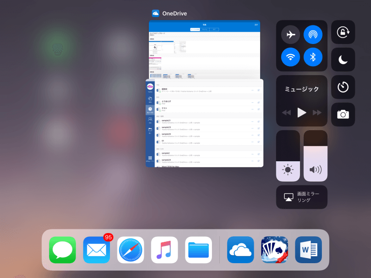
Task: Tap the profile avatar in Word card sidebar
Action: point(150,87)
